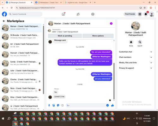This screenshot has height=126, width=158.
Task: Open Ja conversation
Action: point(21,107)
